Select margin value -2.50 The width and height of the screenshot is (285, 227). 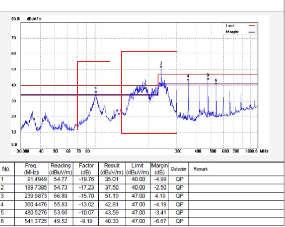coord(160,187)
